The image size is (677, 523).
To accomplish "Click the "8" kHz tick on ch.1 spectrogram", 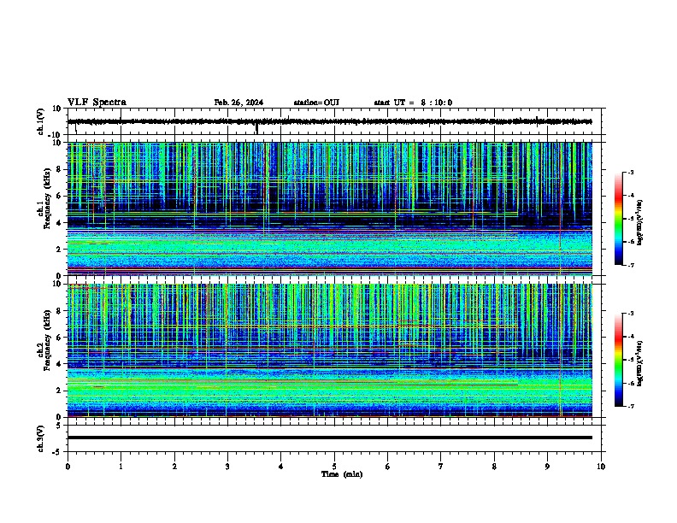I will point(59,169).
